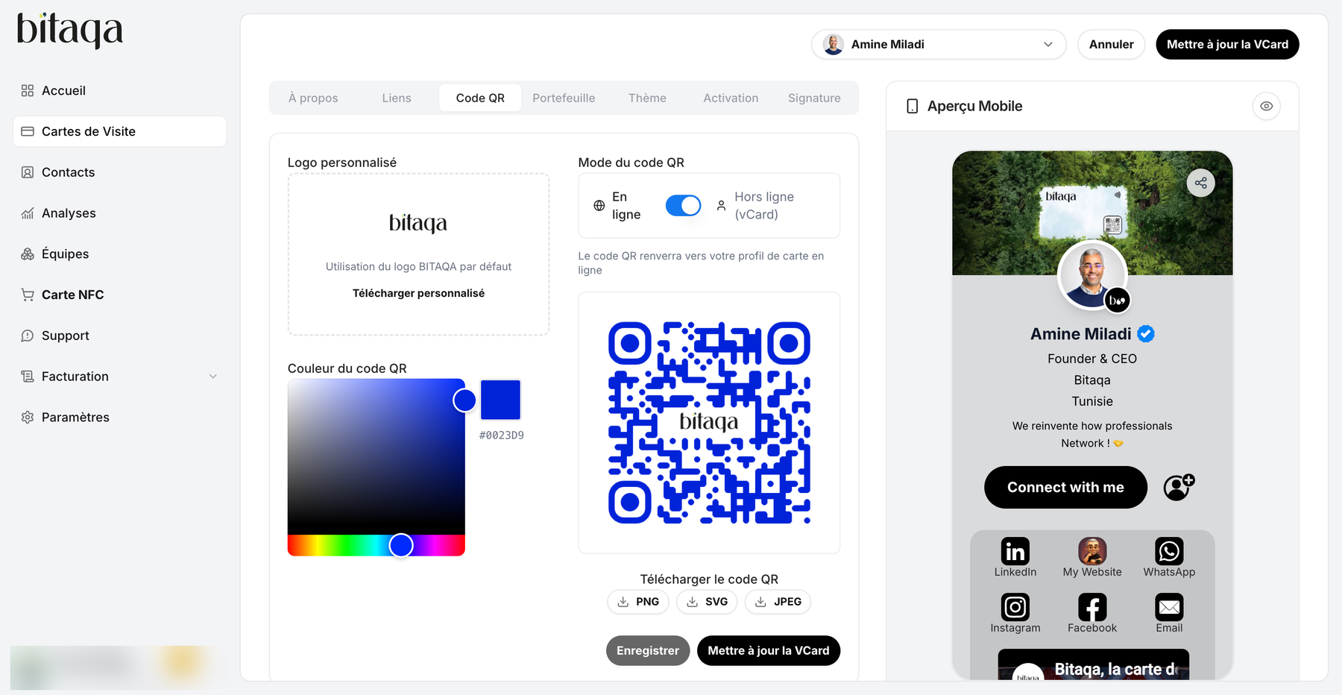Download the QR code as PNG
This screenshot has width=1342, height=695.
pos(638,602)
